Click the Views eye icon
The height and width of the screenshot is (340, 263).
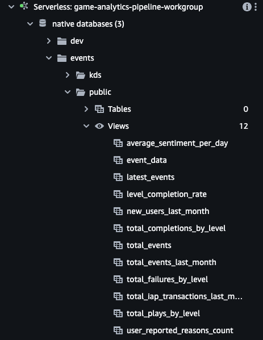(99, 126)
